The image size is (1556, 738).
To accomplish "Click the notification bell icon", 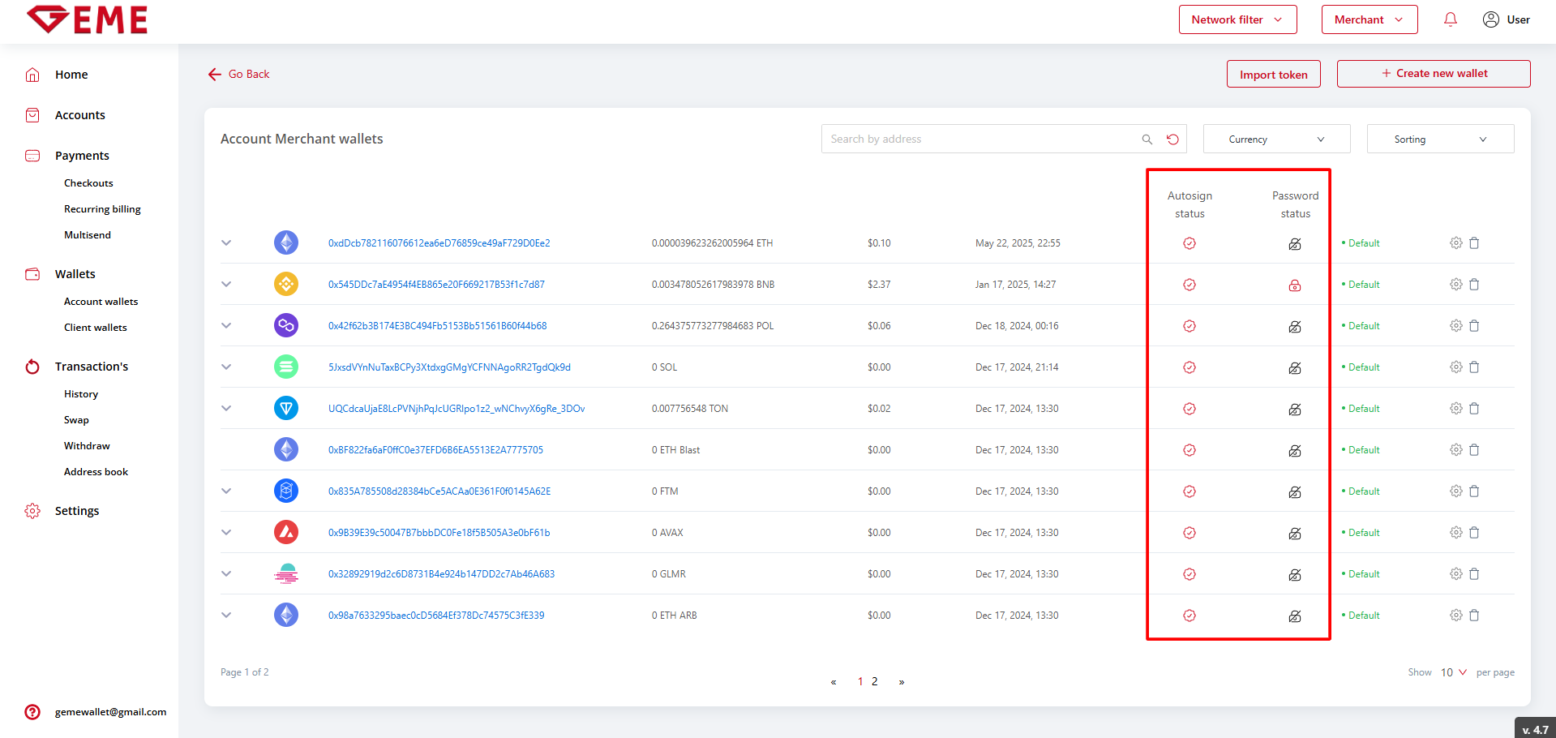I will (1451, 19).
